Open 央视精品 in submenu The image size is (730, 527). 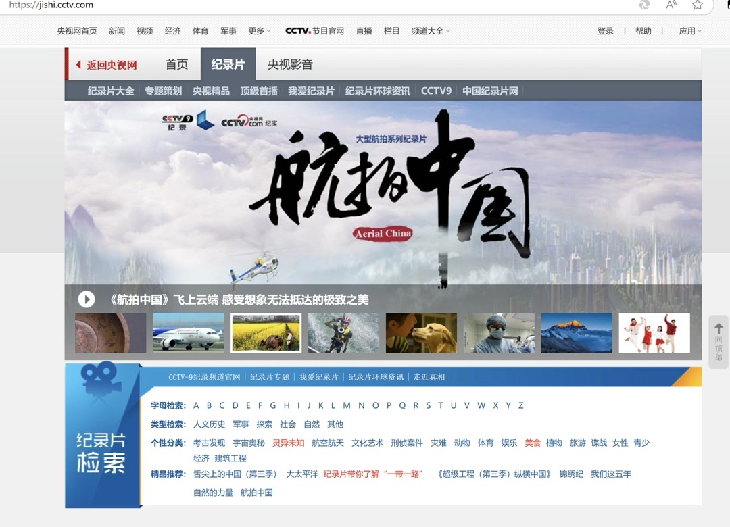[212, 91]
